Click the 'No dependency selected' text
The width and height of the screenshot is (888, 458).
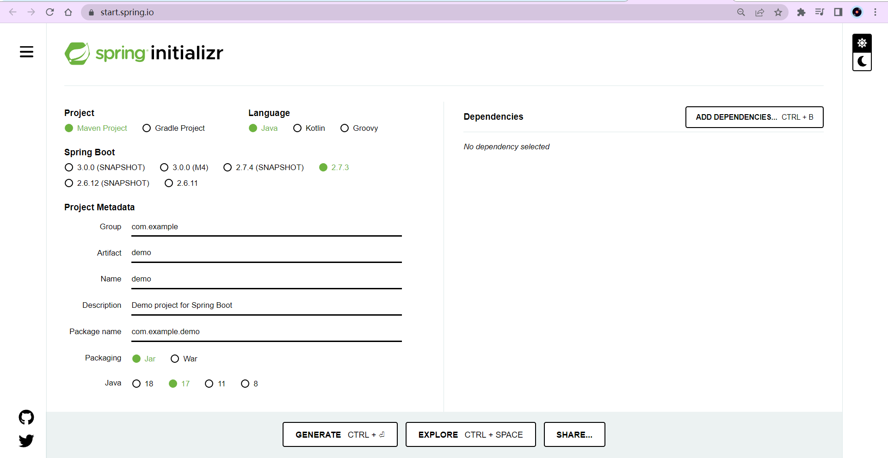coord(506,147)
